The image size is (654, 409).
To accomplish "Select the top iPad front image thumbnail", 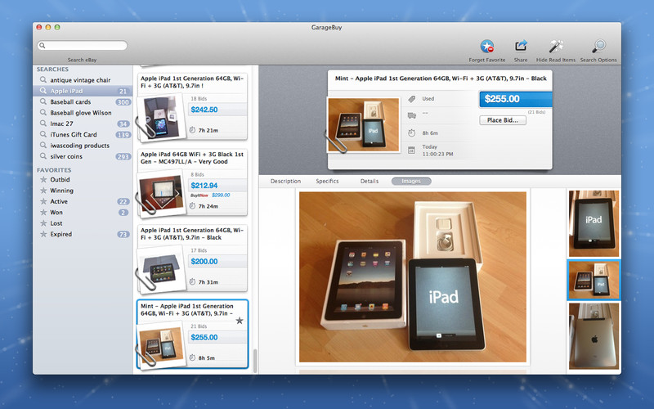I will (594, 223).
